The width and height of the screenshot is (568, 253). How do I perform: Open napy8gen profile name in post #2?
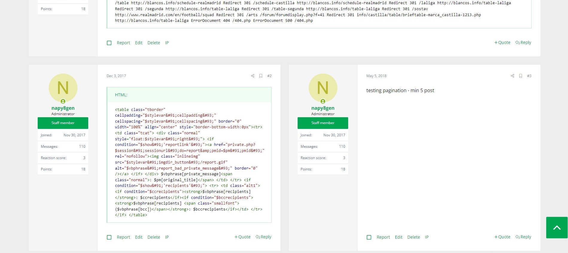click(63, 108)
